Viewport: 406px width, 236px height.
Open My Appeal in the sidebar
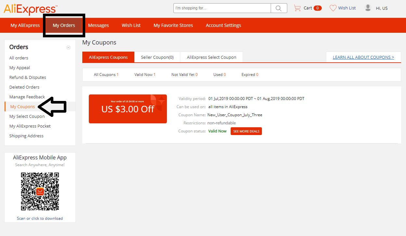tap(20, 68)
